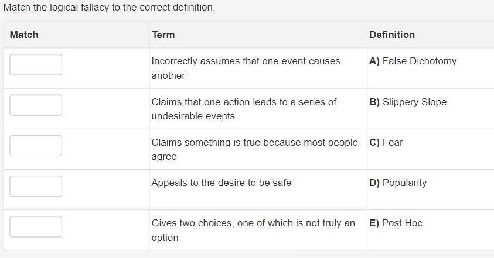Select the 'Post Hoc' definition text
Image resolution: width=494 pixels, height=258 pixels.
click(x=402, y=223)
